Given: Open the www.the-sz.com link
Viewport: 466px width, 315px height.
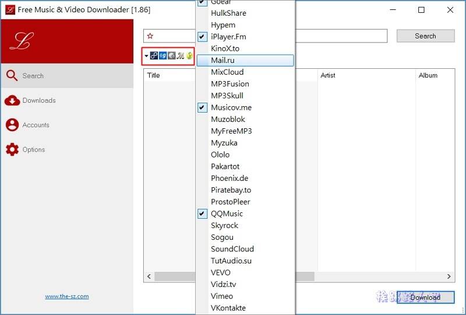Looking at the screenshot, I should (67, 296).
